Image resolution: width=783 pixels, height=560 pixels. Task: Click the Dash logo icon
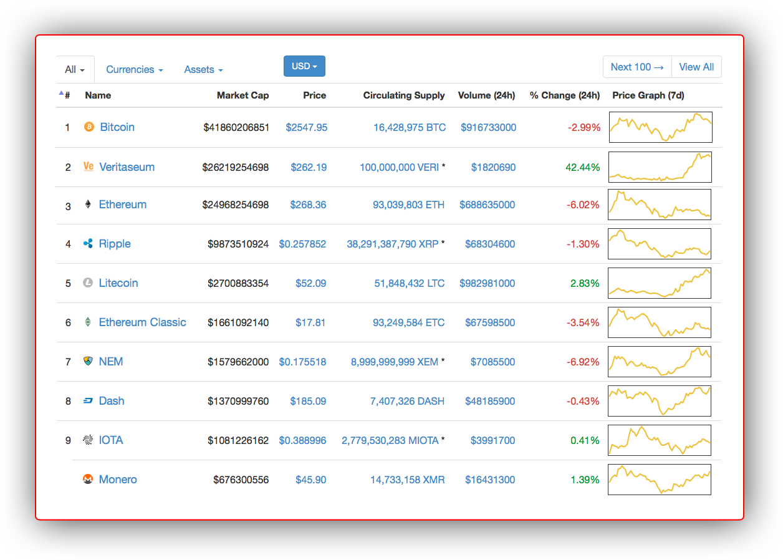(x=88, y=400)
